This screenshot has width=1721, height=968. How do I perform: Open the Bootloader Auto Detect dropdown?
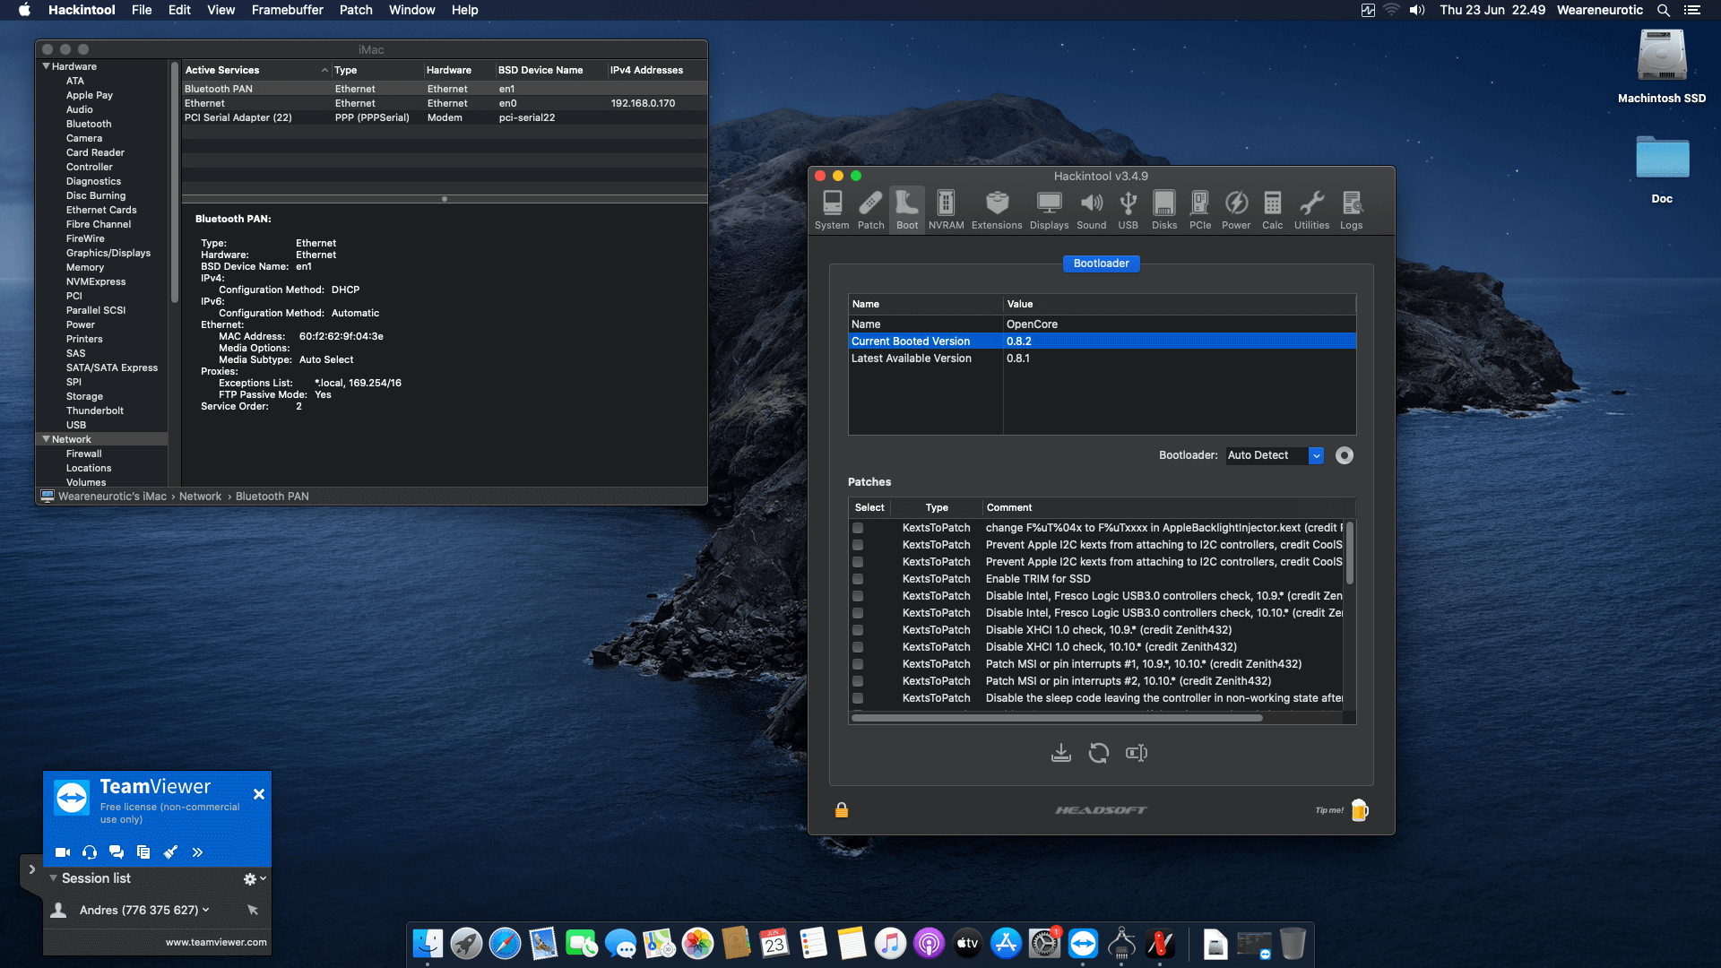coord(1275,455)
